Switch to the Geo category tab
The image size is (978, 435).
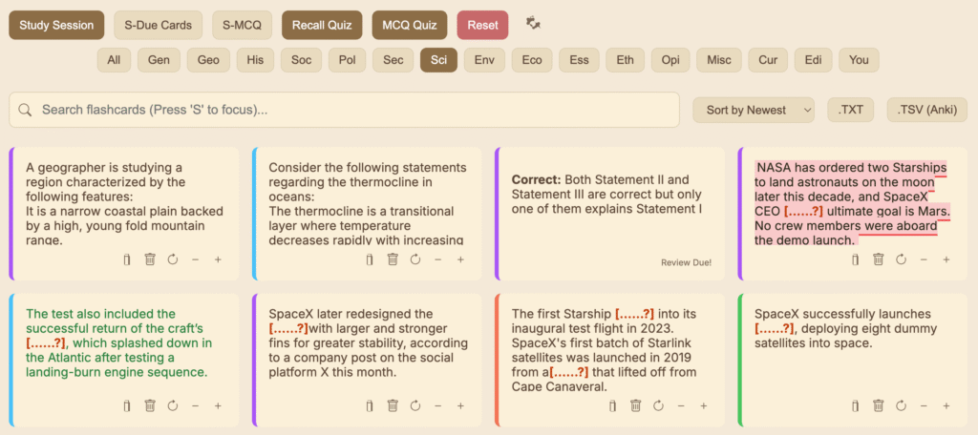pyautogui.click(x=208, y=60)
